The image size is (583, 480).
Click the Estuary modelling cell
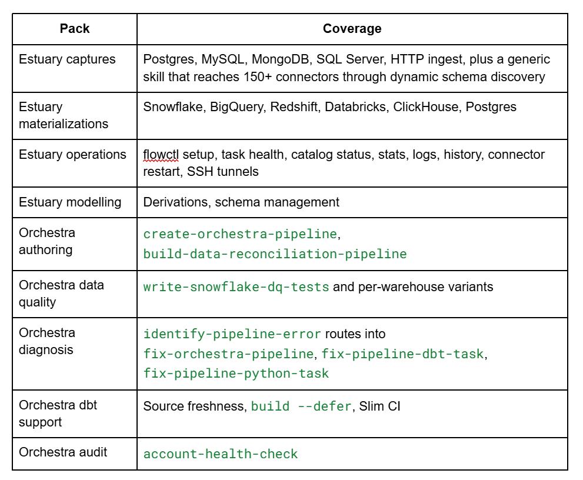point(75,202)
